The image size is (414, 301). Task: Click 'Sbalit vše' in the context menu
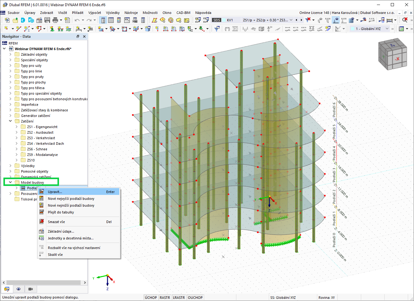coord(79,255)
